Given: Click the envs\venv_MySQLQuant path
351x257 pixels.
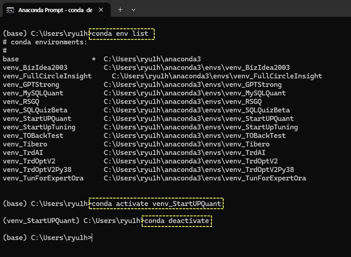Looking at the screenshot, I should pyautogui.click(x=195, y=93).
